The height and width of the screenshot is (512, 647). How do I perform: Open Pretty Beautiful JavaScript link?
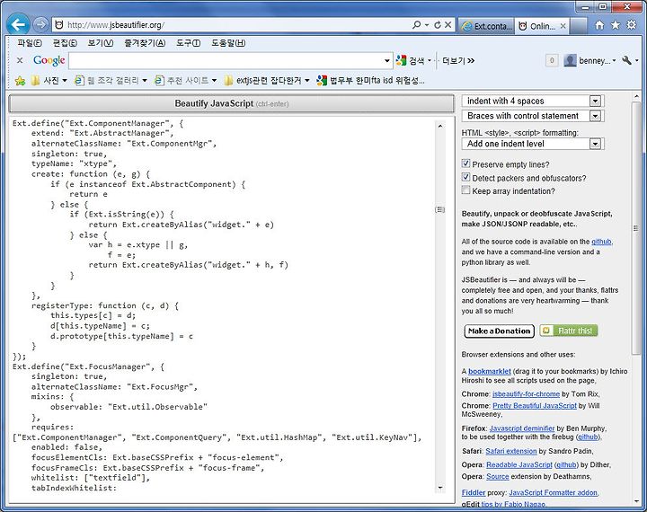pos(535,405)
